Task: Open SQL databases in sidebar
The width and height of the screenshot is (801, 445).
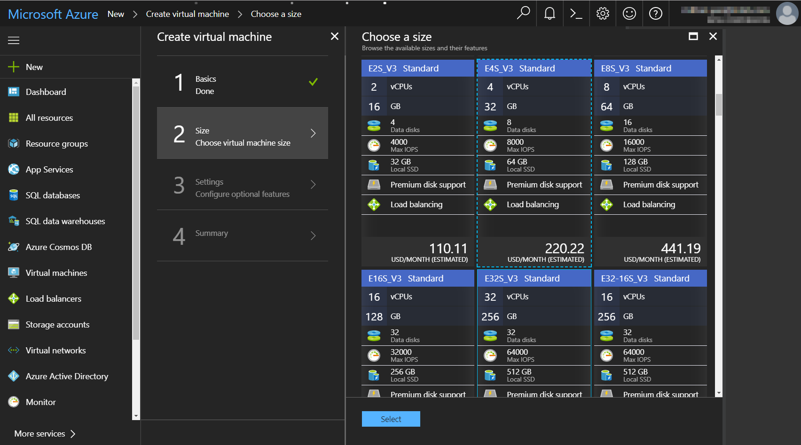Action: click(x=53, y=195)
